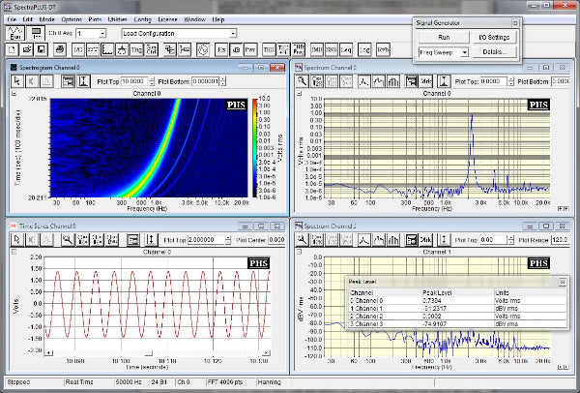This screenshot has height=393, width=580.
Task: Open the File menu
Action: 12,19
